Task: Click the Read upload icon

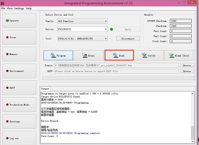Action: pyautogui.click(x=116, y=55)
